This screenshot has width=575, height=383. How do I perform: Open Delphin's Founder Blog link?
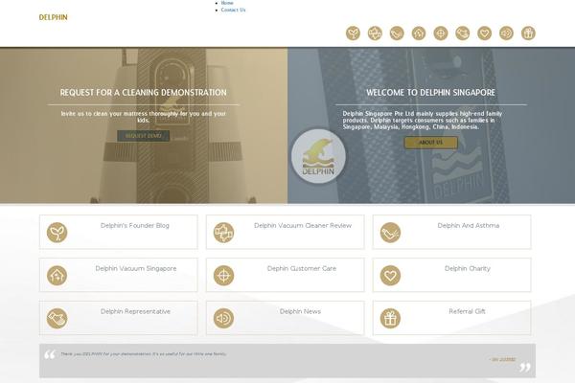135,225
